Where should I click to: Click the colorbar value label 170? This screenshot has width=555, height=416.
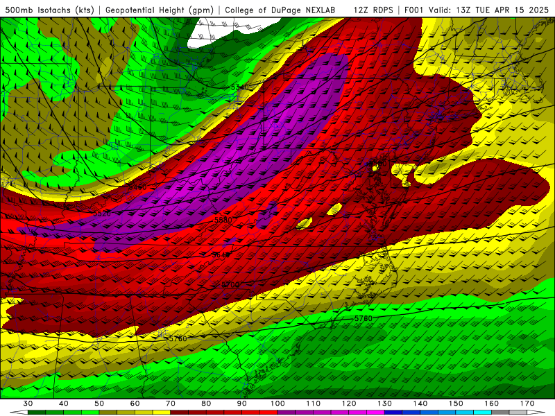coord(527,404)
